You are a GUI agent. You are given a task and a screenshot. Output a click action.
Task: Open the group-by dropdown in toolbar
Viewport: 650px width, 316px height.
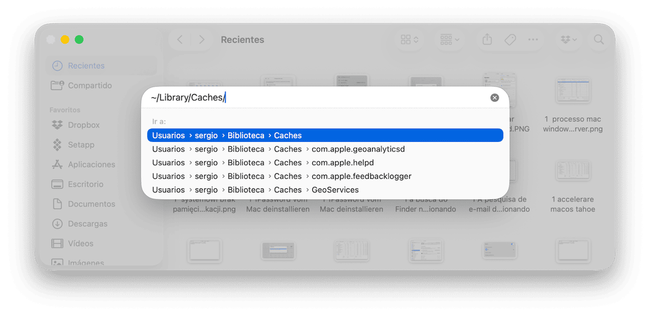[x=450, y=39]
